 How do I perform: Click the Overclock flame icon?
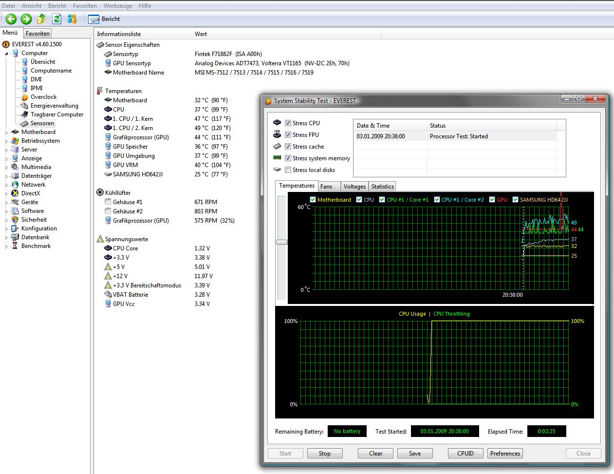coord(24,97)
